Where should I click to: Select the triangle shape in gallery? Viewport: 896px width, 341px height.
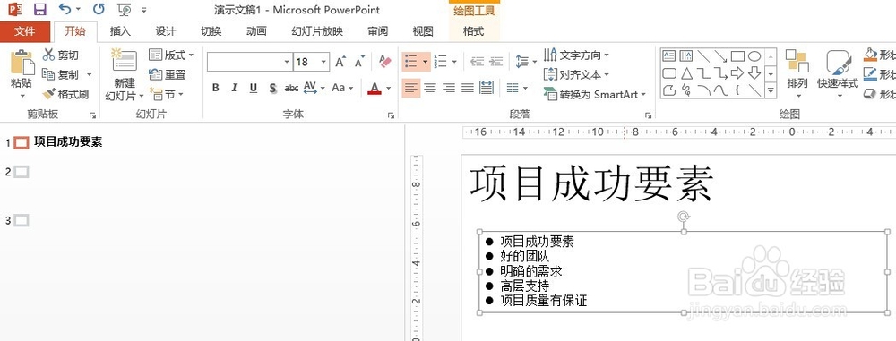(686, 73)
